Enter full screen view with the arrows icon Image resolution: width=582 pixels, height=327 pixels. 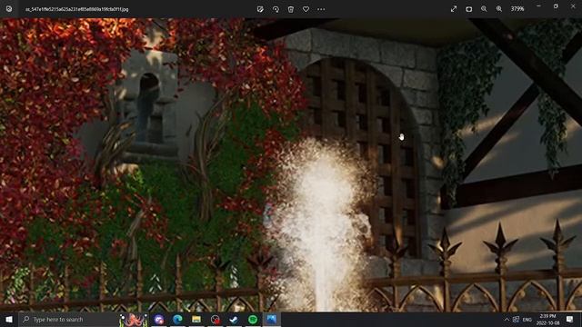[454, 9]
